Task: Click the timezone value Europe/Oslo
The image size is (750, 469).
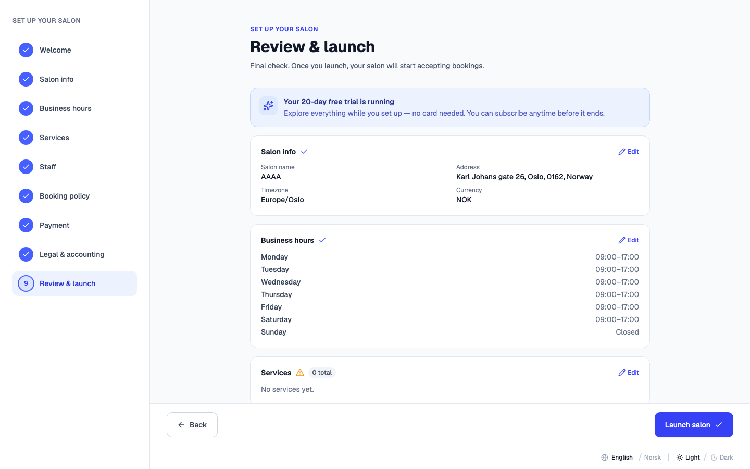Action: pos(282,200)
